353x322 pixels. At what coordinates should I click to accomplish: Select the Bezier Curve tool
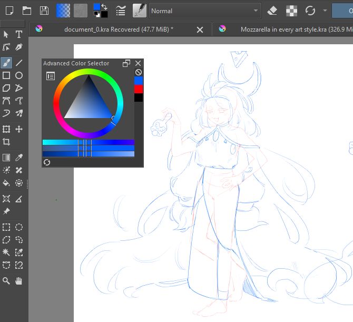click(6, 101)
